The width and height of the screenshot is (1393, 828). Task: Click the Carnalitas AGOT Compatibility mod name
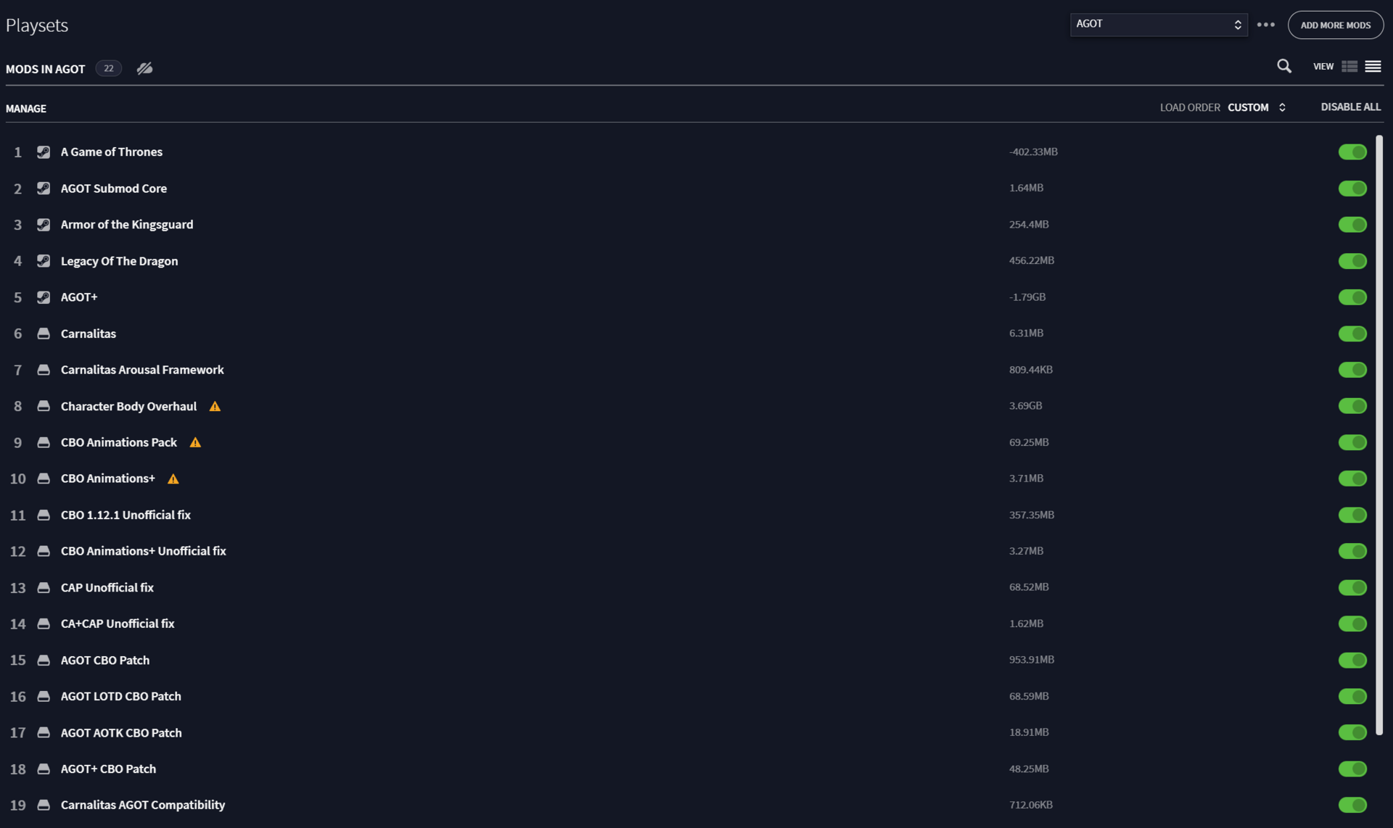143,805
